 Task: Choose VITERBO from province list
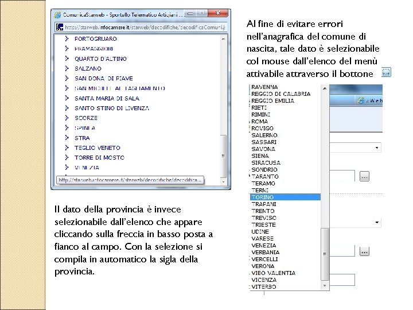pos(264,286)
